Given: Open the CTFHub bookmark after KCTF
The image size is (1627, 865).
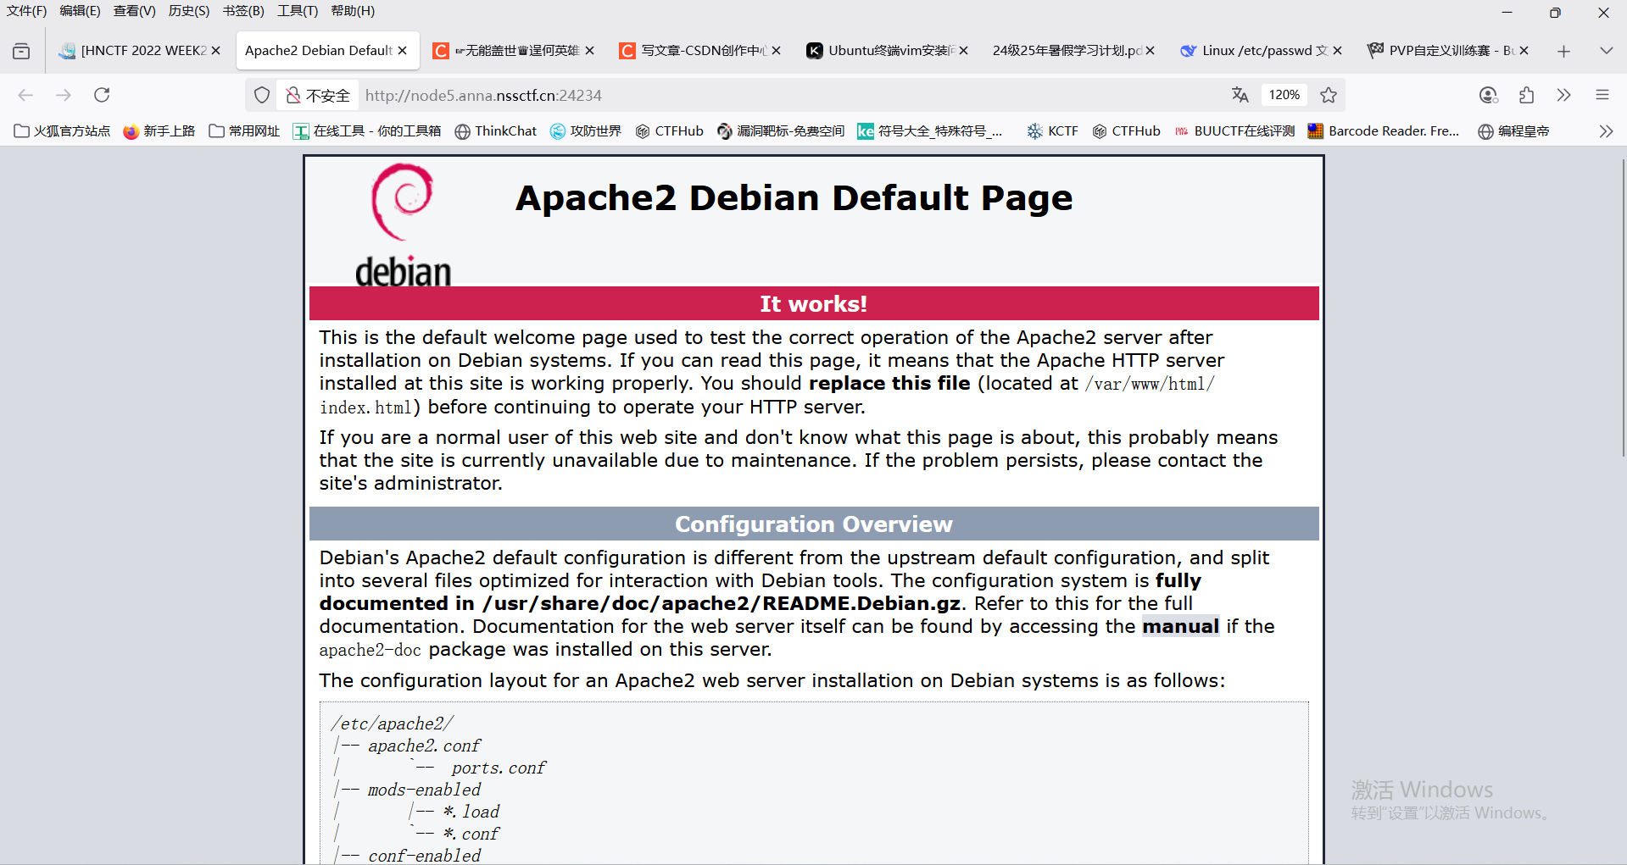Looking at the screenshot, I should tap(1127, 131).
